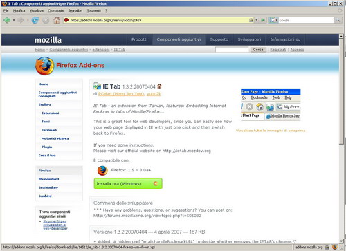The image size is (346, 251).
Task: Click the Stop loading icon
Action: click(46, 20)
